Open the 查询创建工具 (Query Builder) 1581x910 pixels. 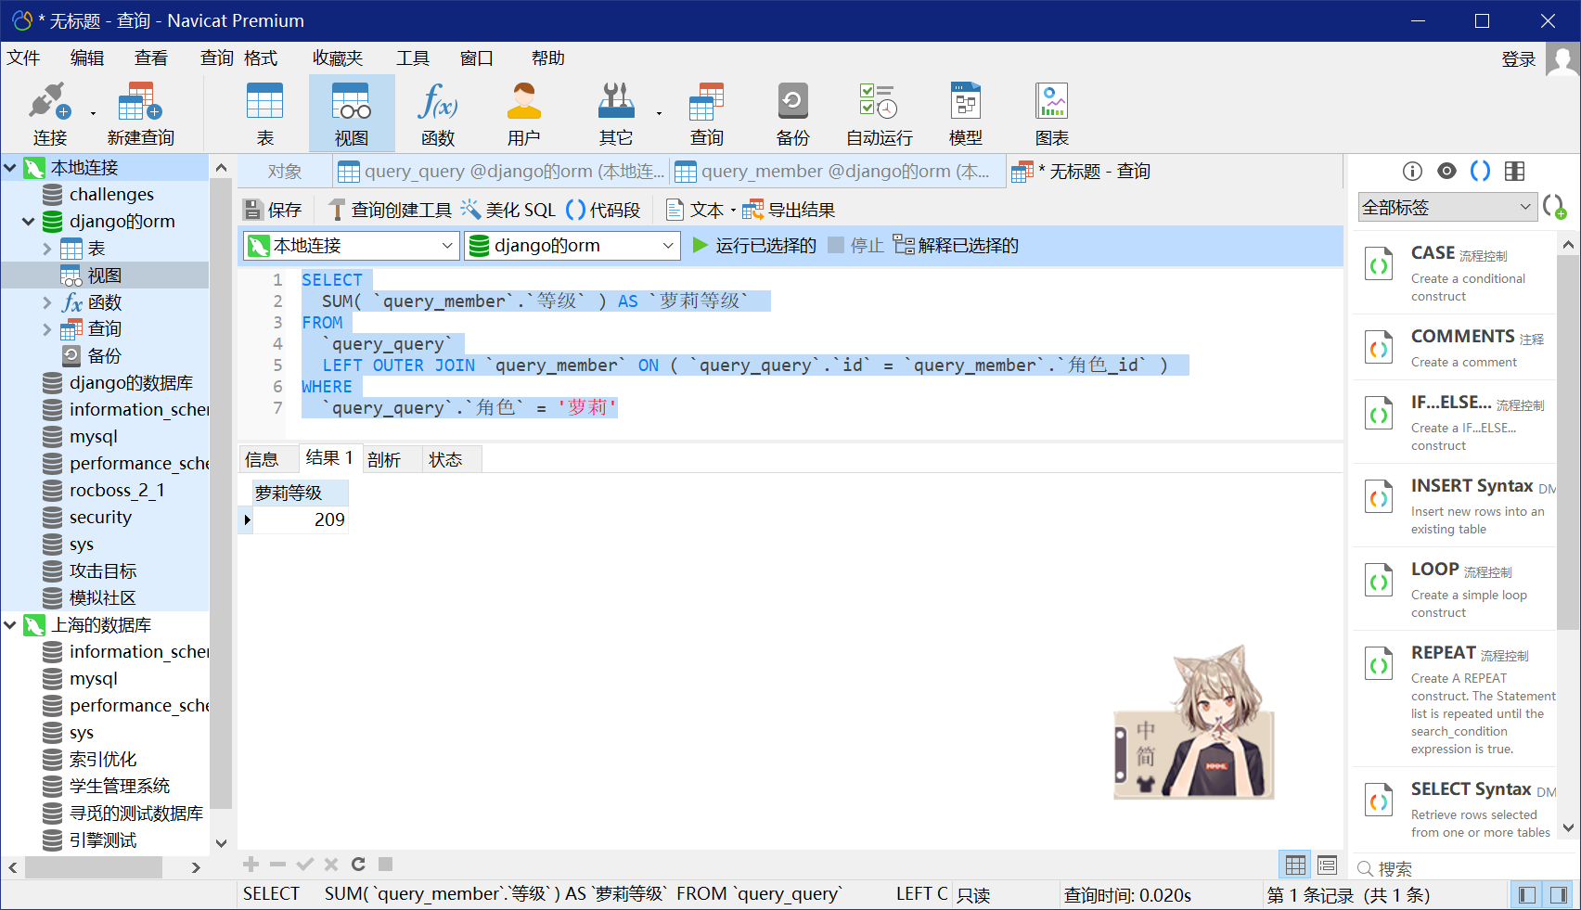pyautogui.click(x=390, y=209)
